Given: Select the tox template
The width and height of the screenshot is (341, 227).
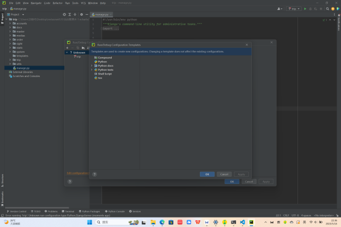Looking at the screenshot, I should (98, 78).
